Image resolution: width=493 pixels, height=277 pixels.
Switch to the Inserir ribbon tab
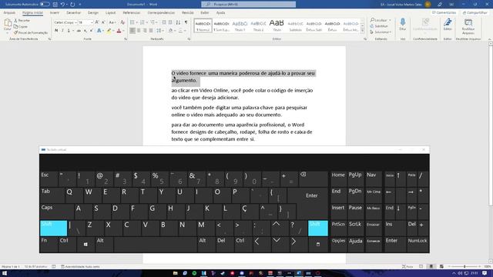coord(55,13)
